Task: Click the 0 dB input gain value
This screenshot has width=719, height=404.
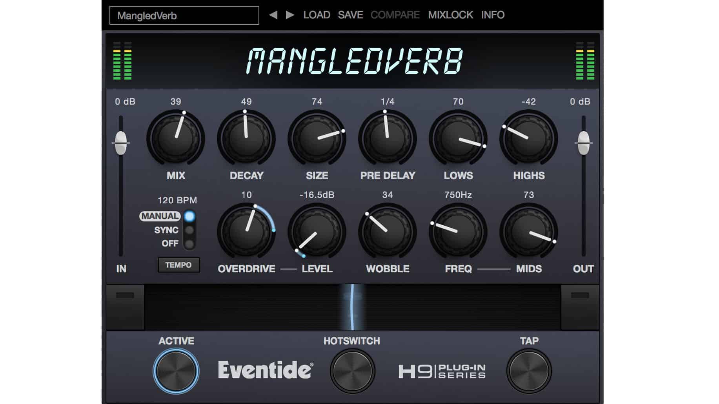Action: tap(125, 101)
